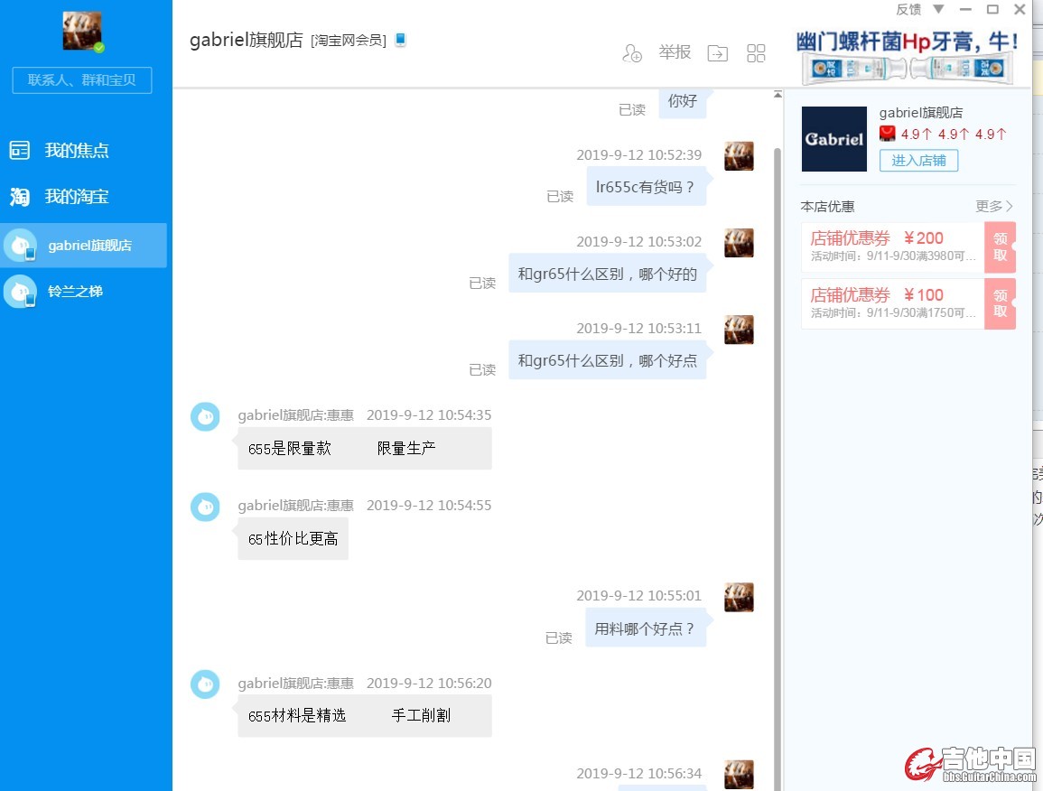Screen dimensions: 1043x791
Task: Open the dropdown arrow next to 反馈
Action: [938, 9]
